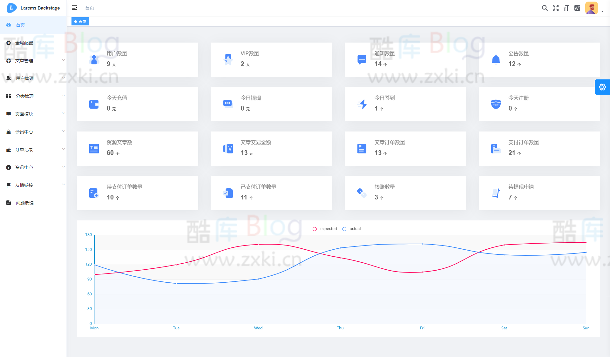Open the search magnifier in top bar
Viewport: 610px width, 357px height.
545,8
